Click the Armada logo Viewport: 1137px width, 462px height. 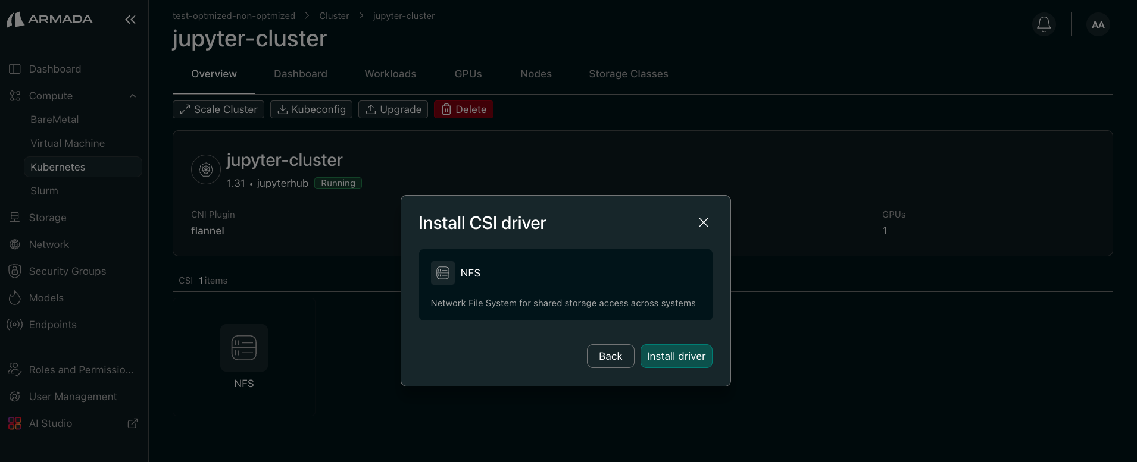coord(49,19)
